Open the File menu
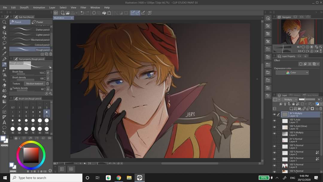Image resolution: width=323 pixels, height=182 pixels. [5, 7]
